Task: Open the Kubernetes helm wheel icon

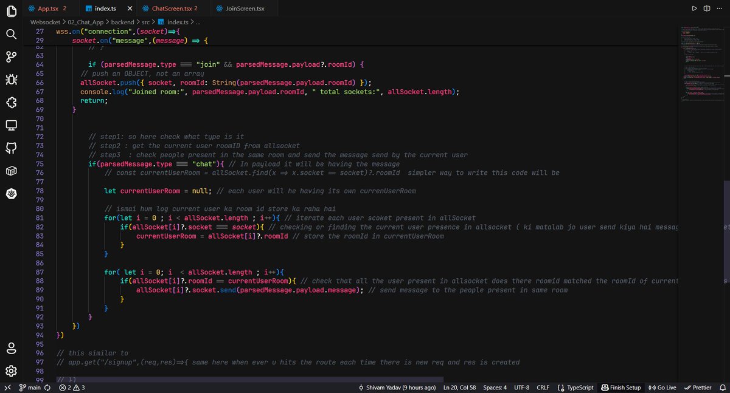Action: tap(11, 194)
